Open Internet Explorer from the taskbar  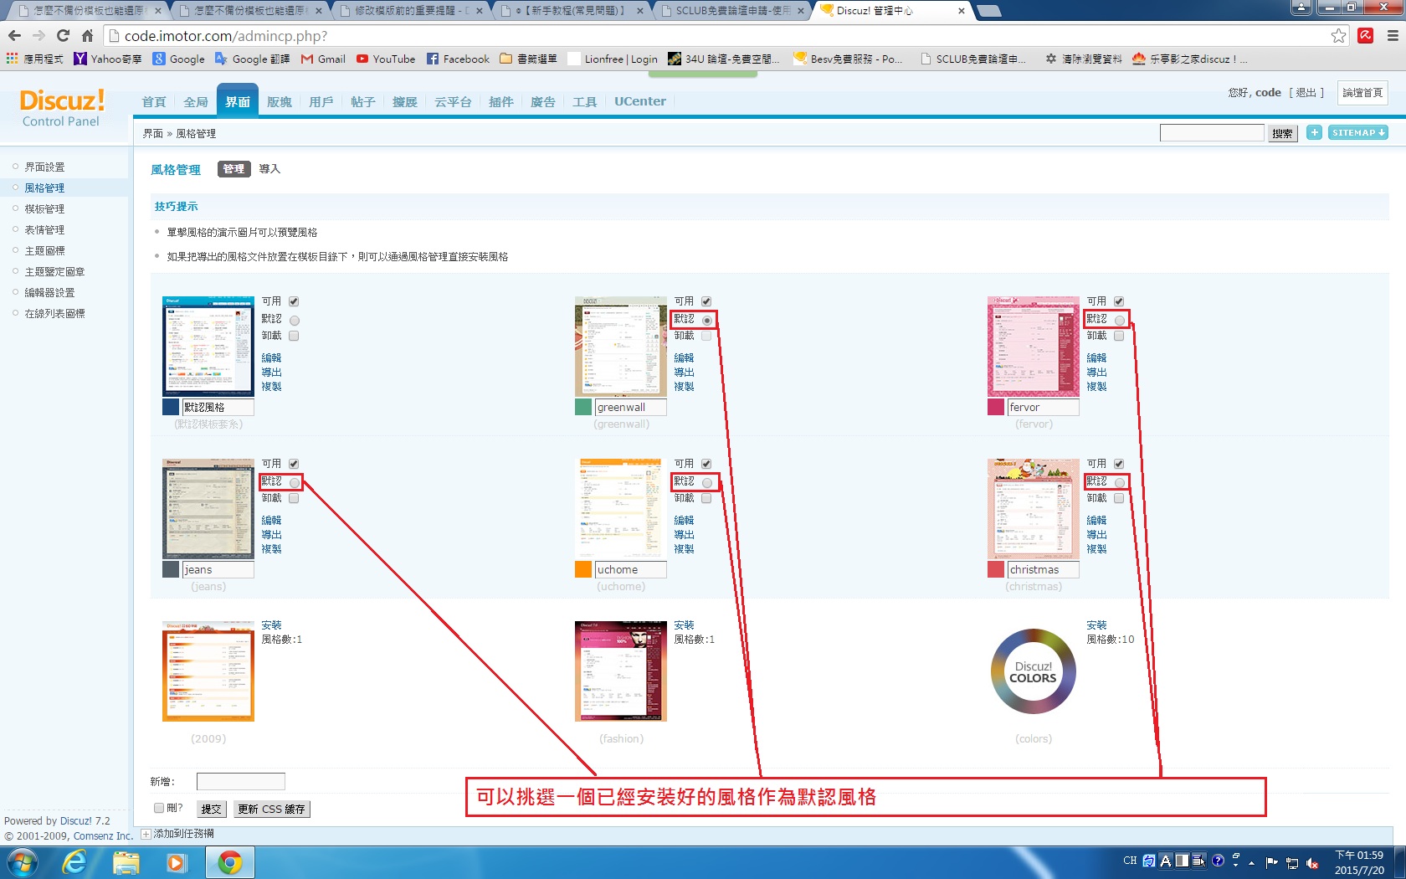coord(74,861)
